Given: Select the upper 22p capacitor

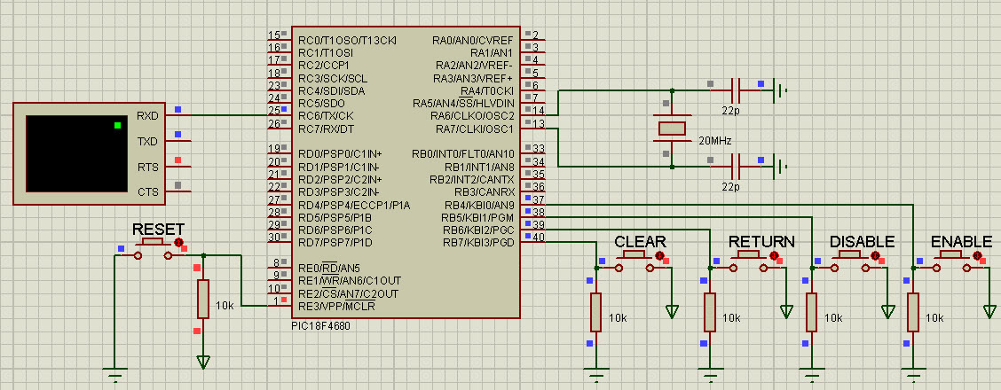Looking at the screenshot, I should pyautogui.click(x=736, y=90).
